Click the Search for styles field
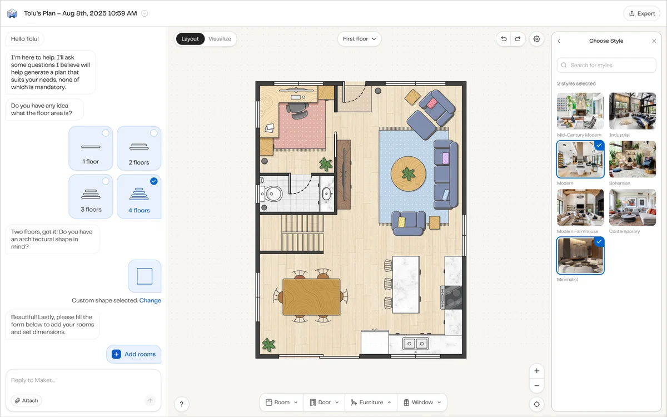This screenshot has width=667, height=417. pos(606,65)
